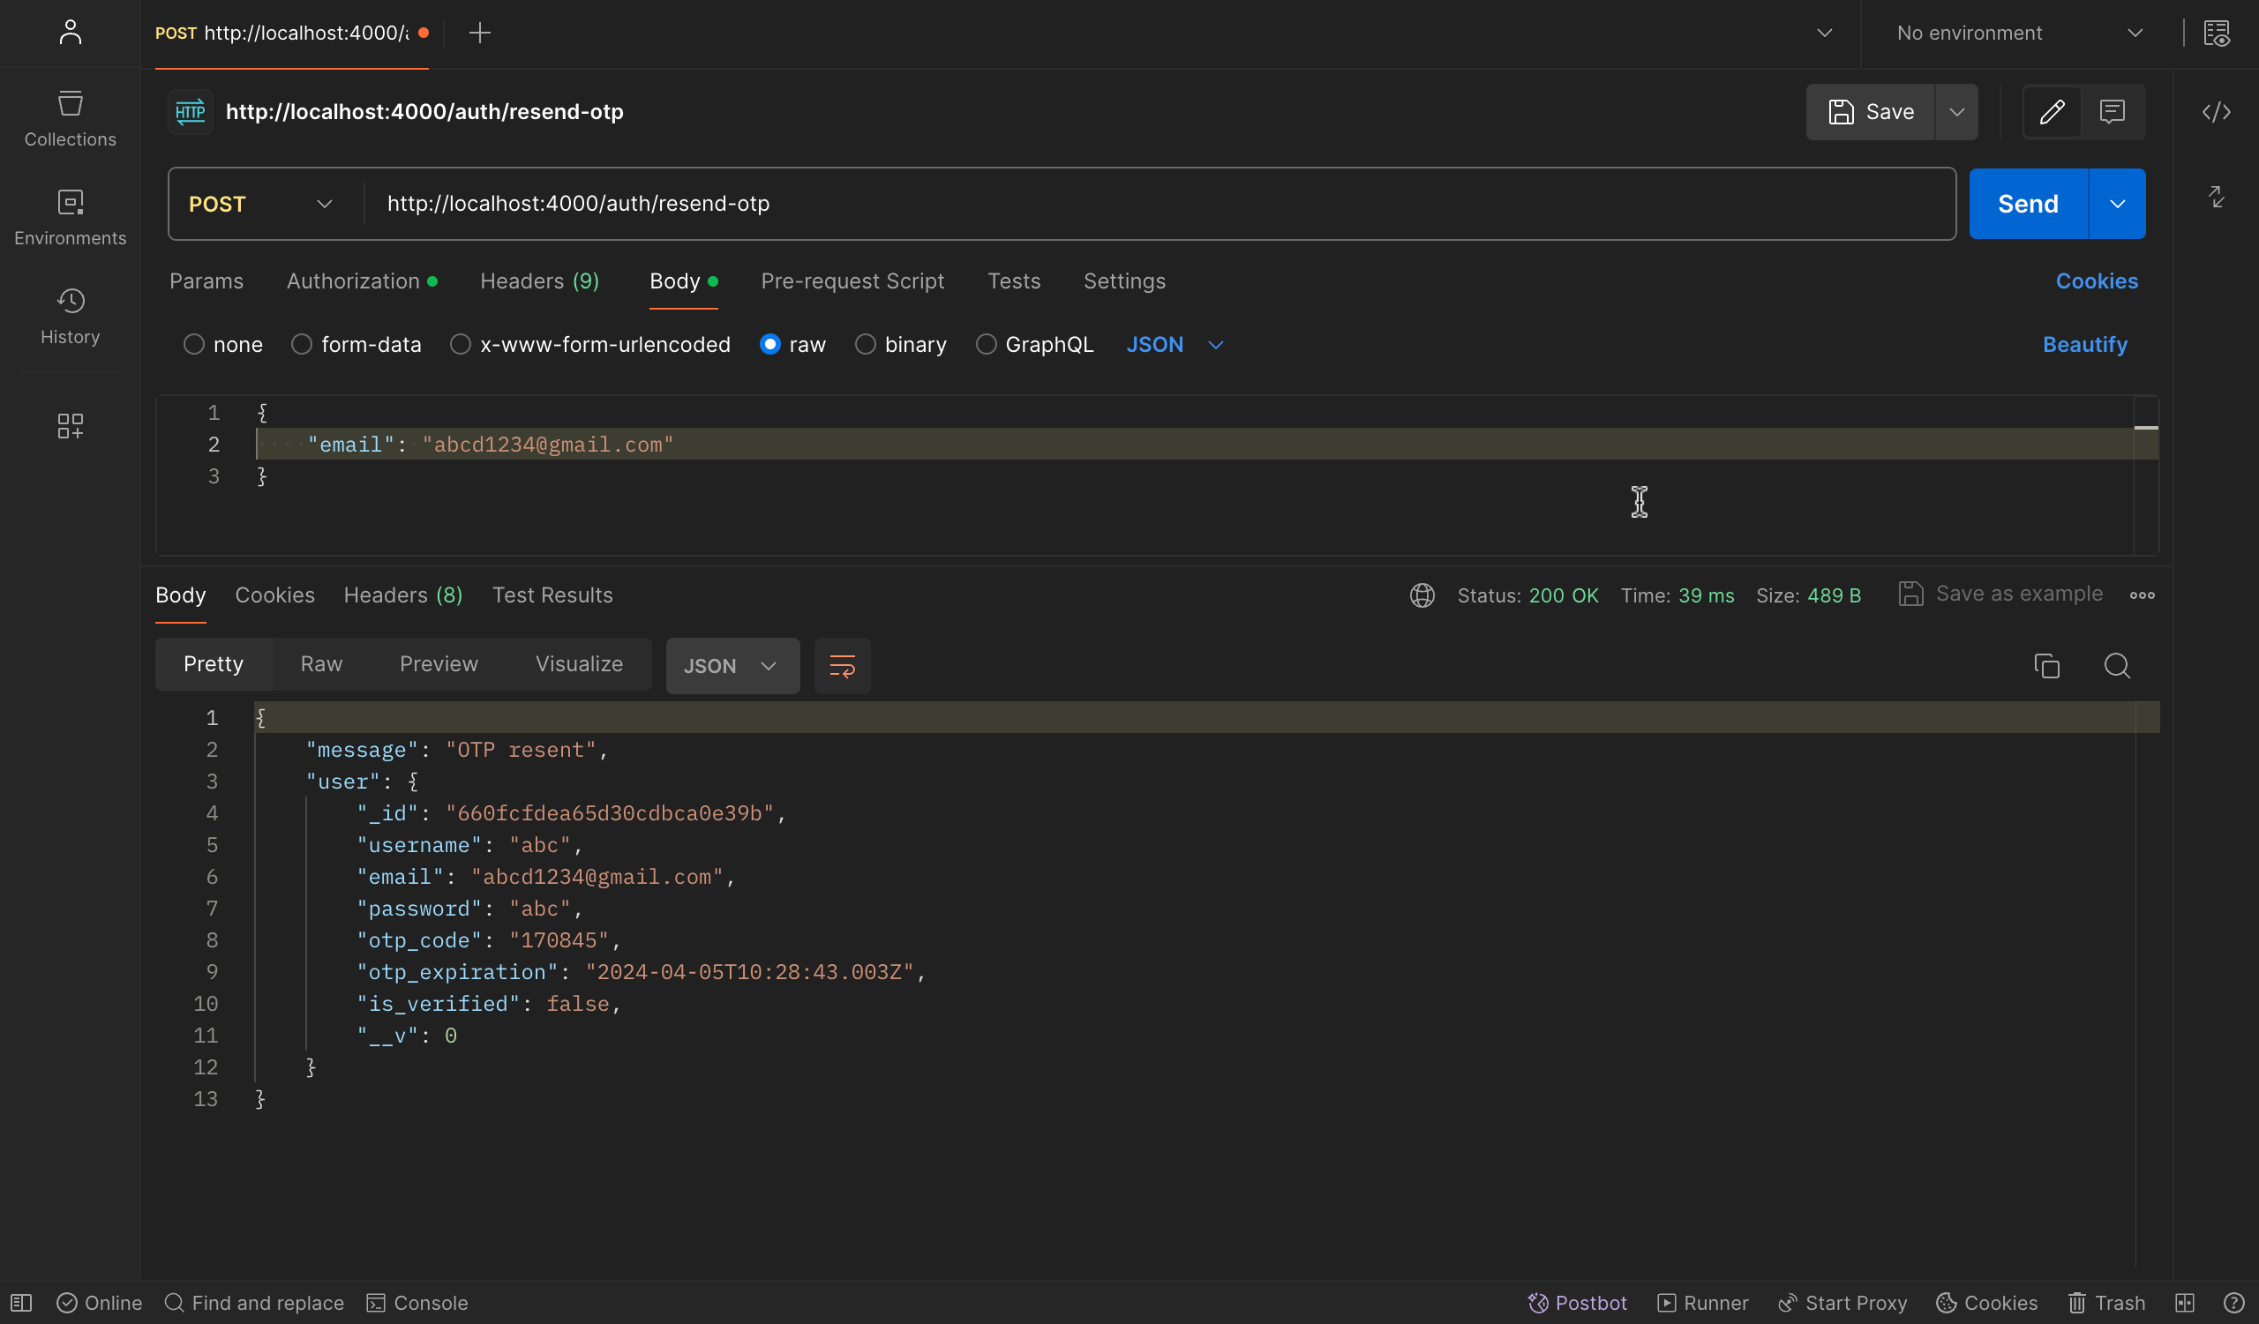Image resolution: width=2259 pixels, height=1324 pixels.
Task: Select the form-data body type
Action: pos(302,345)
